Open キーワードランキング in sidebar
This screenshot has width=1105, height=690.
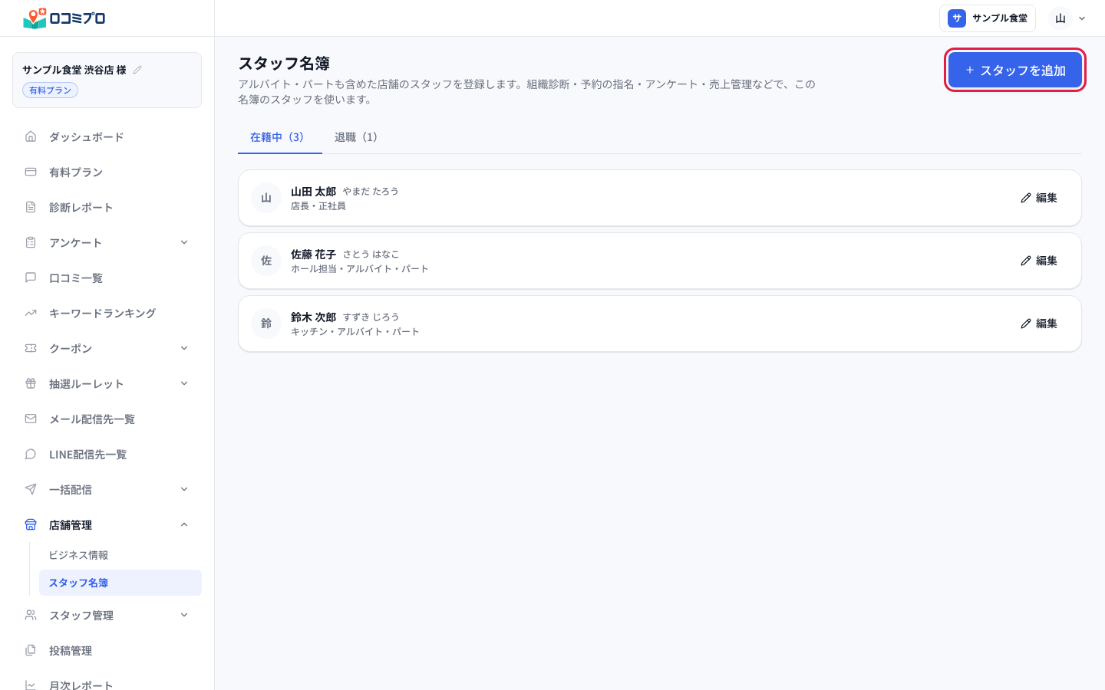click(107, 314)
